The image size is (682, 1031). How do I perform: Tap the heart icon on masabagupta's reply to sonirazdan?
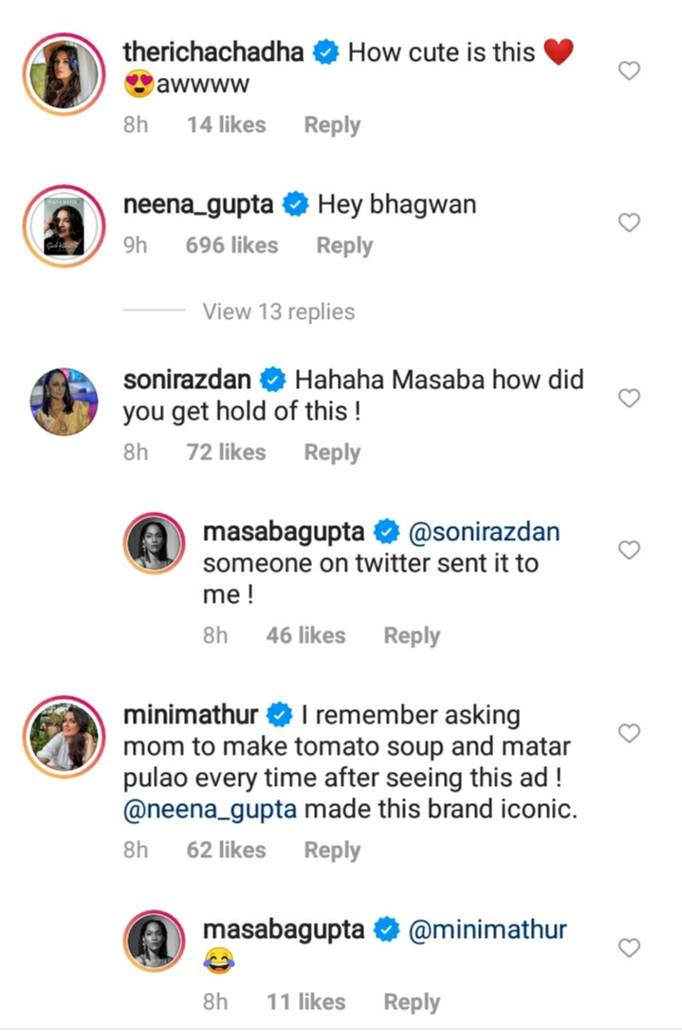click(629, 550)
